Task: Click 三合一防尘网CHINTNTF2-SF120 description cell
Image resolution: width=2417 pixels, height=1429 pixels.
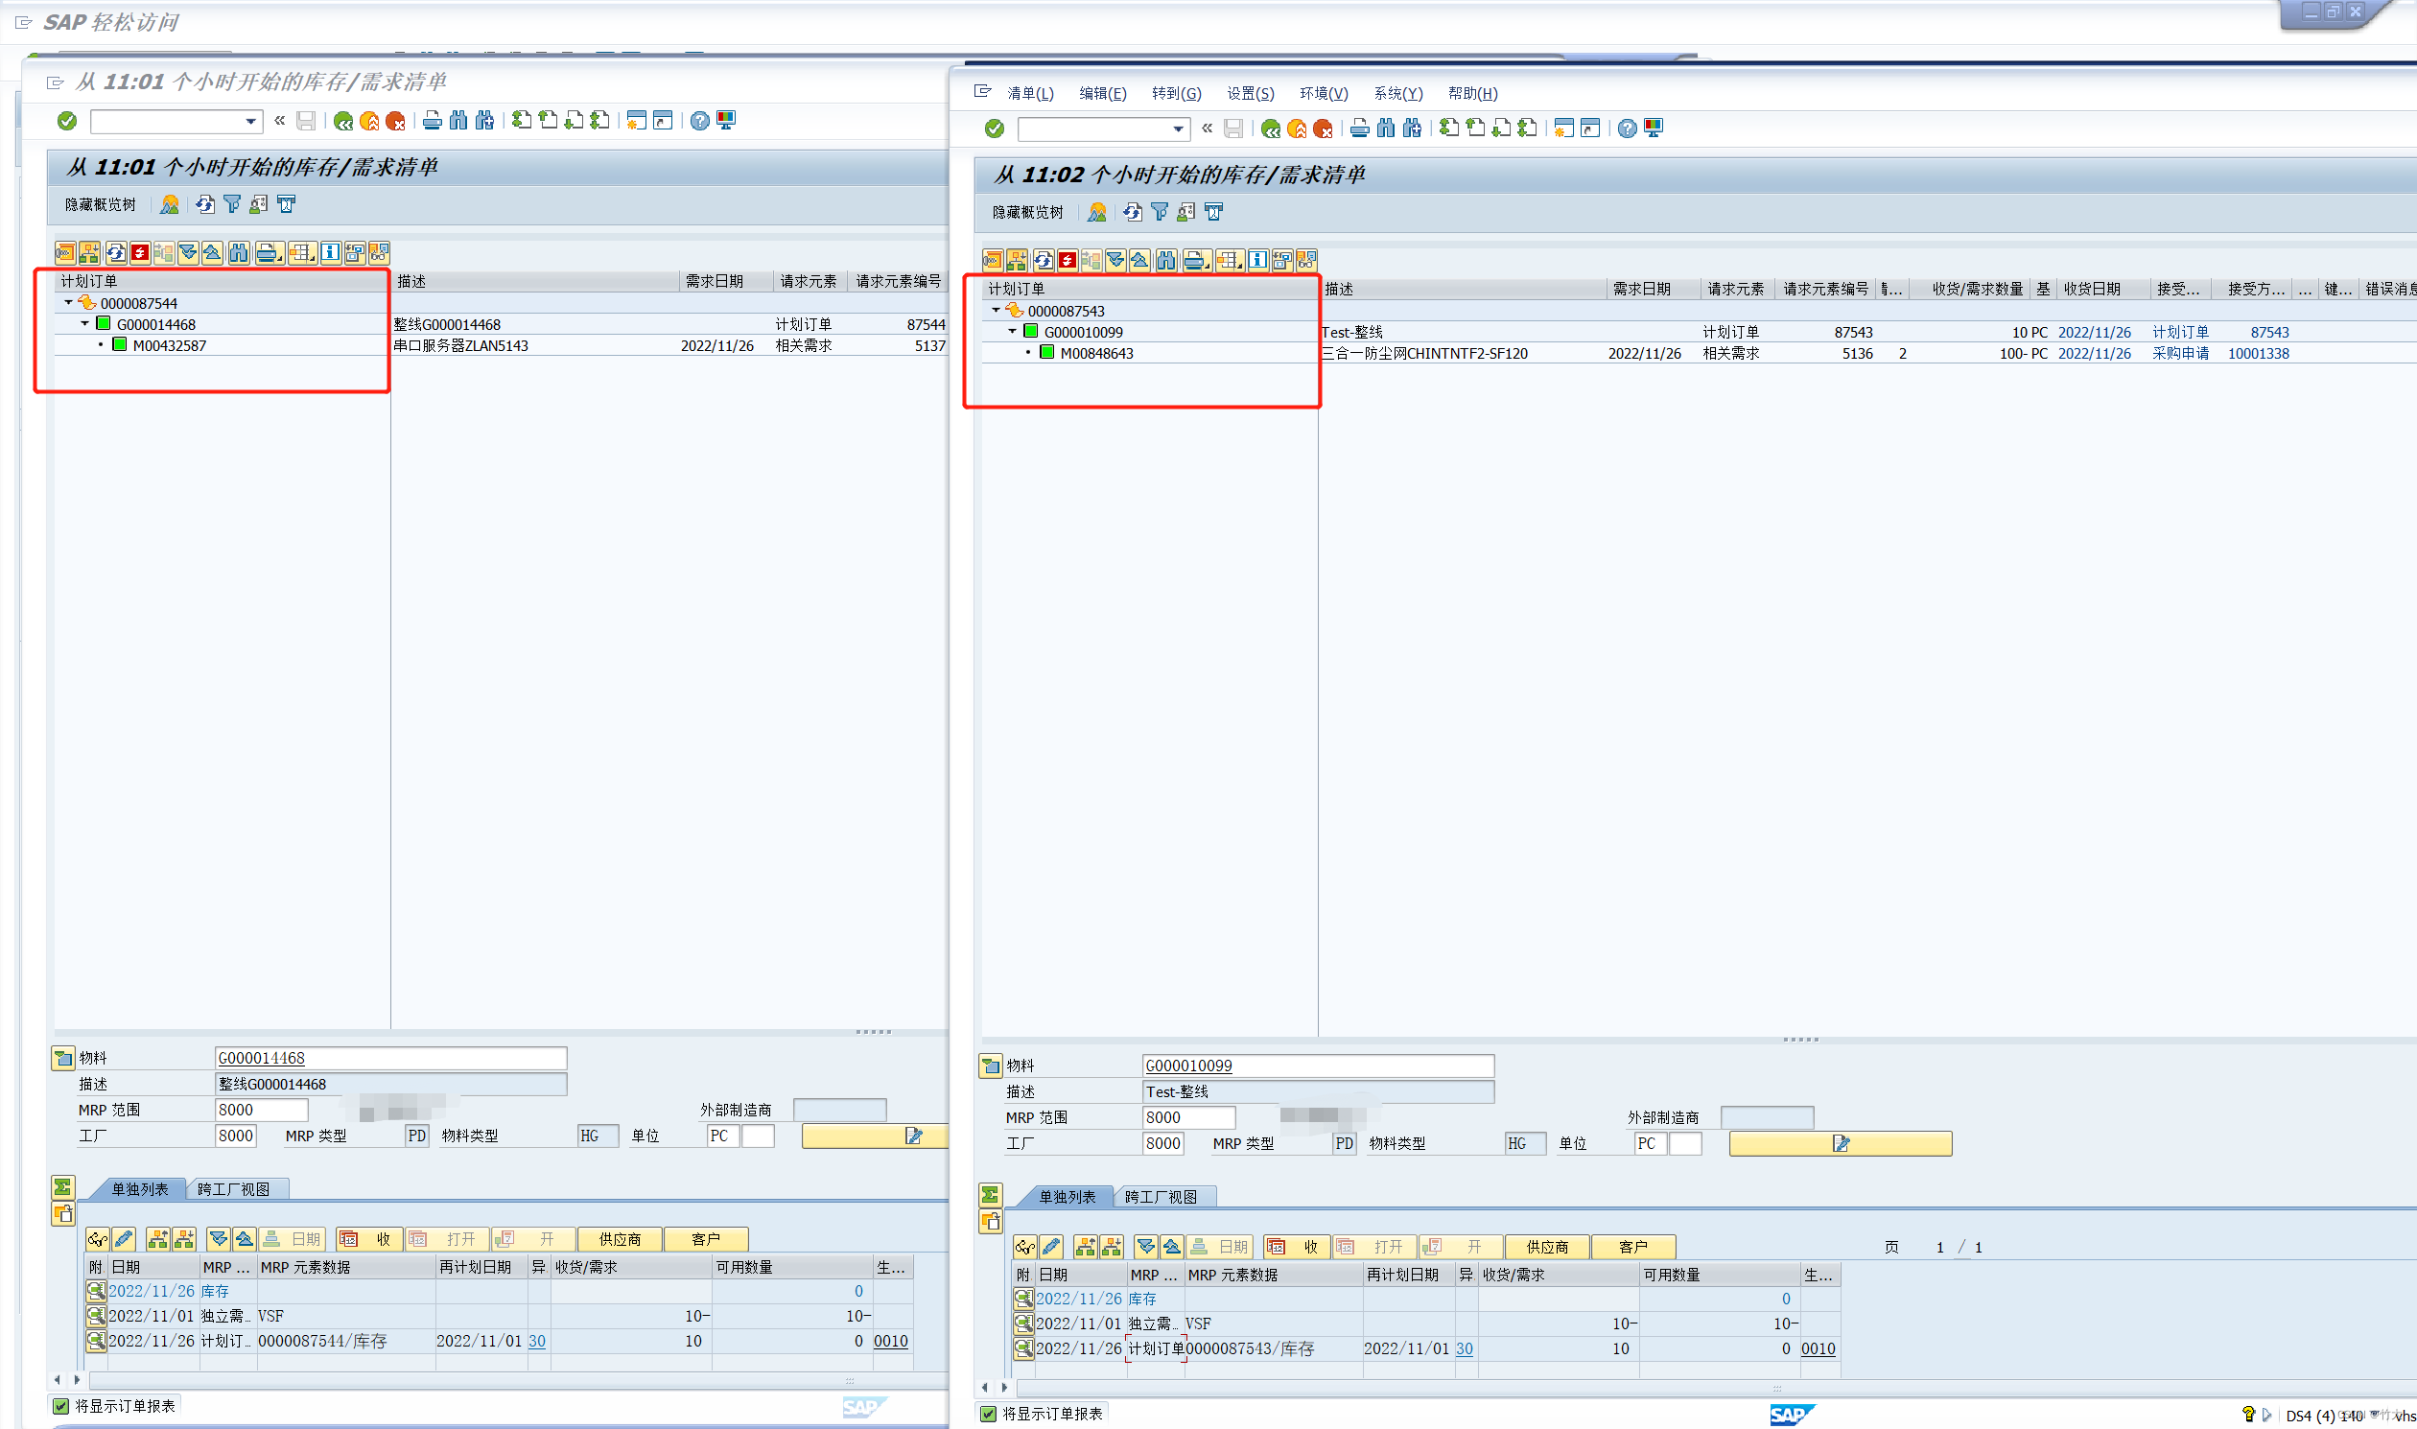Action: 1425,353
